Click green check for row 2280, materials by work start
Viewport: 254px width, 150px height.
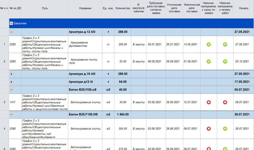pyautogui.click(x=225, y=44)
